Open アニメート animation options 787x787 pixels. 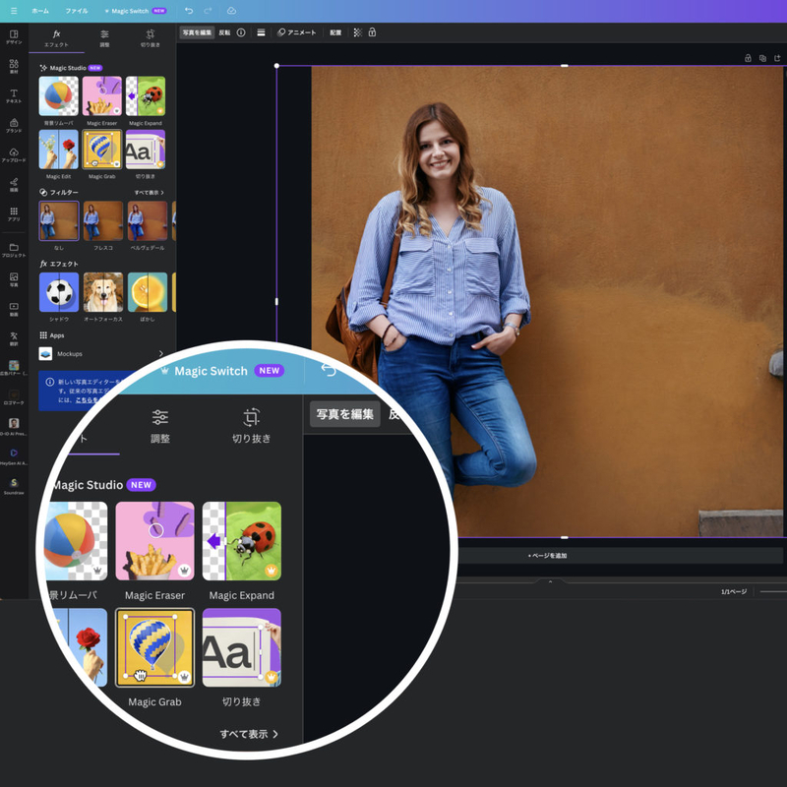297,32
